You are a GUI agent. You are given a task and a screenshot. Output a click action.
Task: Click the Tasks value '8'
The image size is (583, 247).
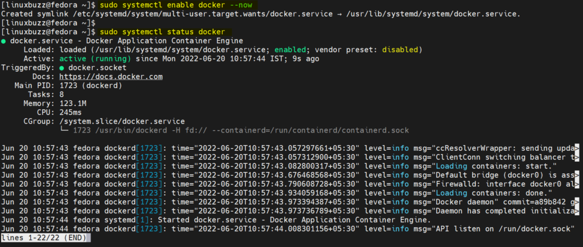pos(61,94)
